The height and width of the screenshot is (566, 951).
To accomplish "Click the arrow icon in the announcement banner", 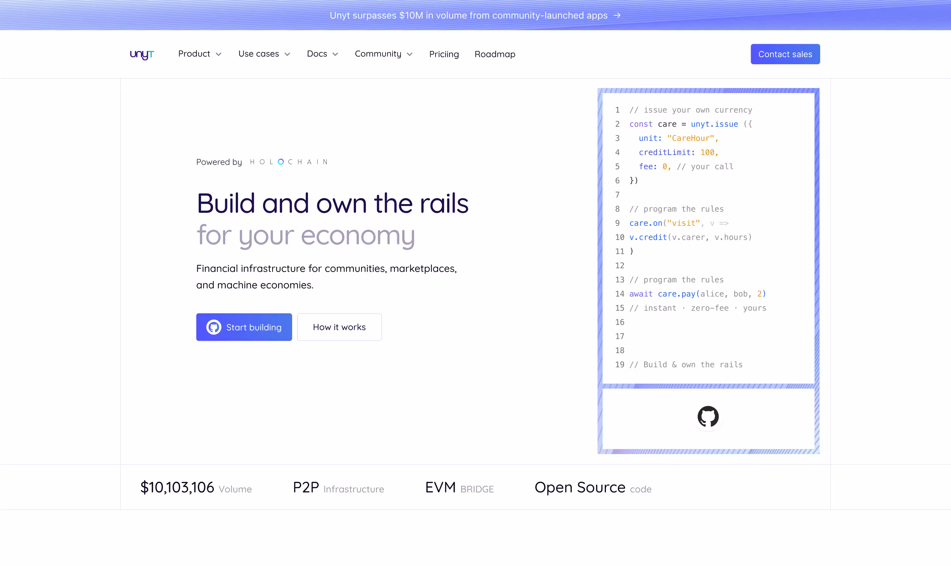I will 617,15.
